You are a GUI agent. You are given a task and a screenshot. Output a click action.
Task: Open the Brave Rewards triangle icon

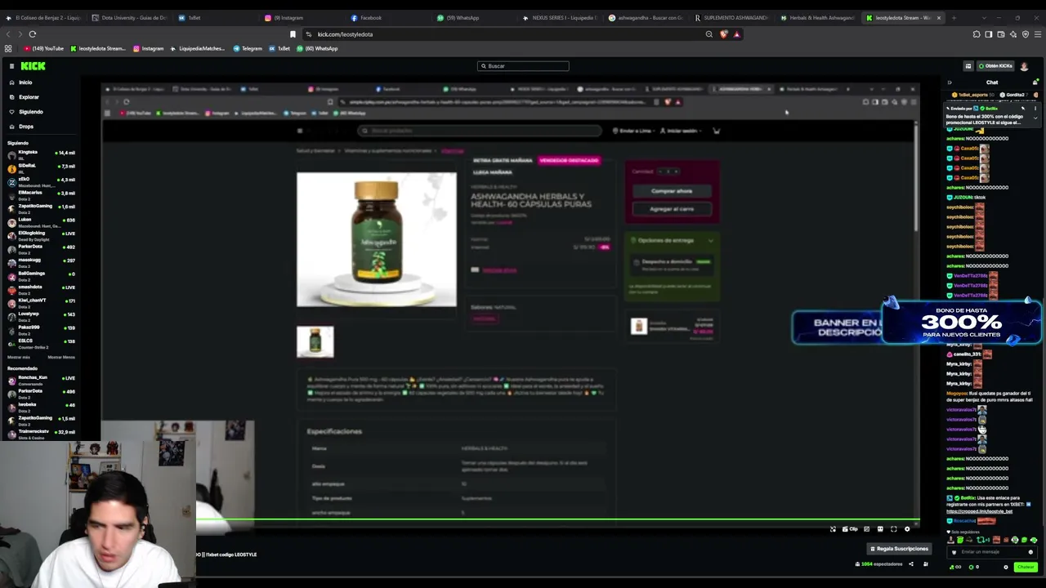[x=736, y=34]
